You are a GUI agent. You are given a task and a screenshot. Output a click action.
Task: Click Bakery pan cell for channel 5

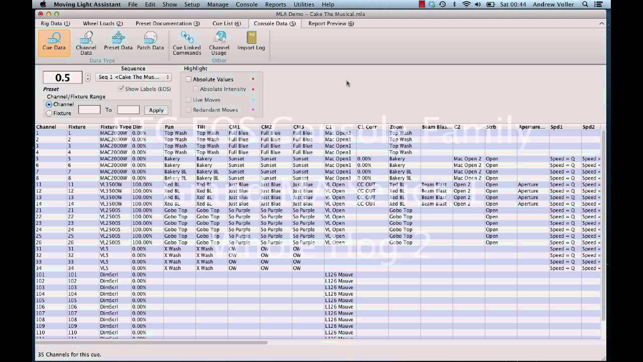(x=179, y=159)
